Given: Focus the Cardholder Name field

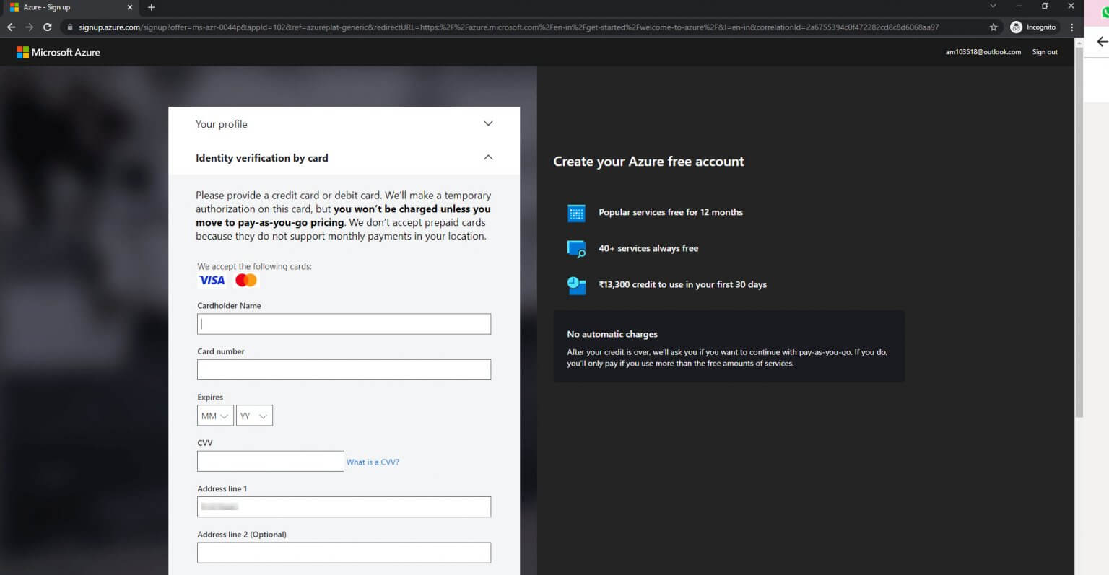Looking at the screenshot, I should [x=344, y=324].
